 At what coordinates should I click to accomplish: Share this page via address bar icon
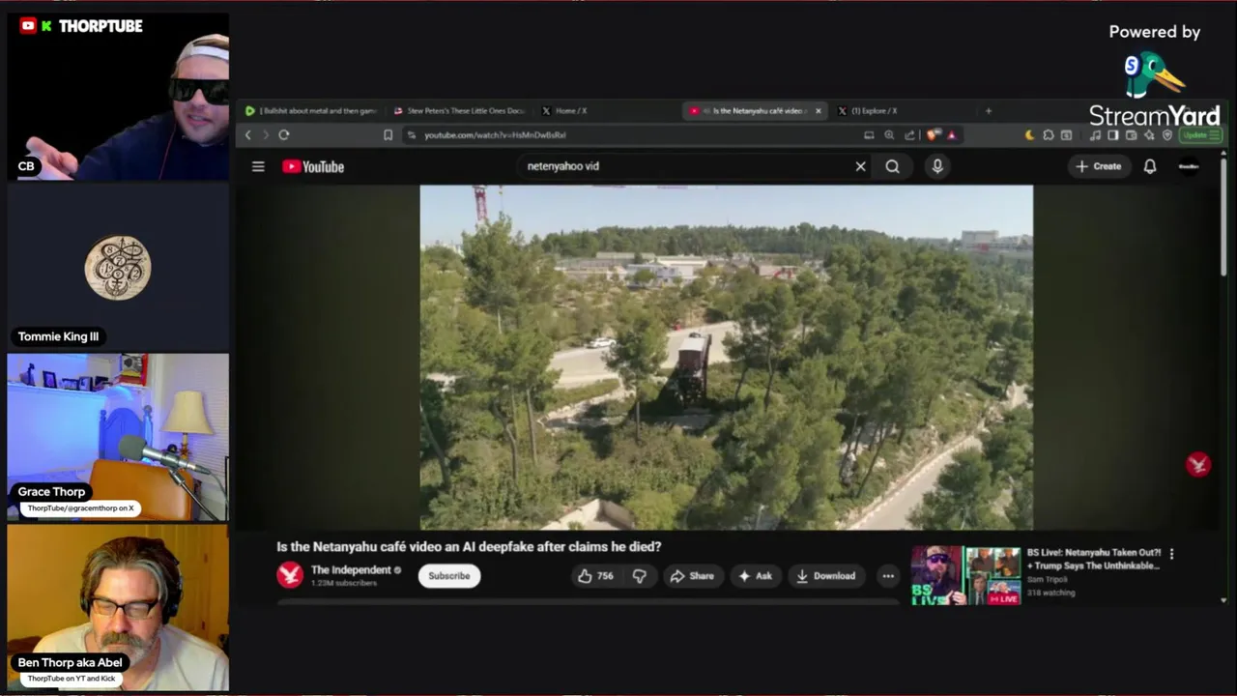point(909,135)
